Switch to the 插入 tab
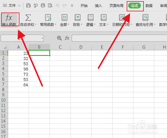The height and width of the screenshot is (138, 167). 98,6
